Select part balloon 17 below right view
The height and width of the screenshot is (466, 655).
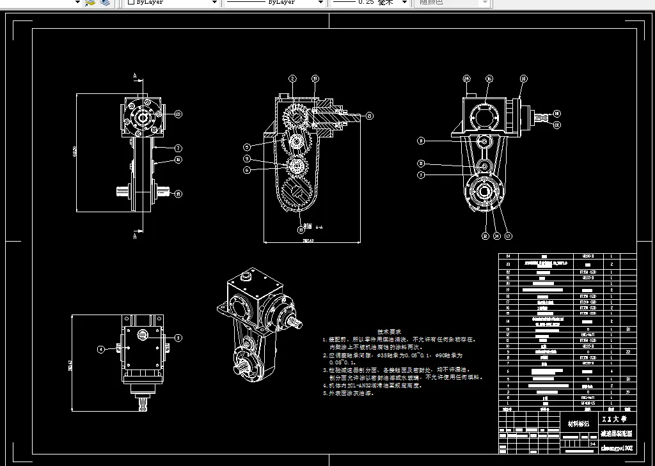pos(508,236)
